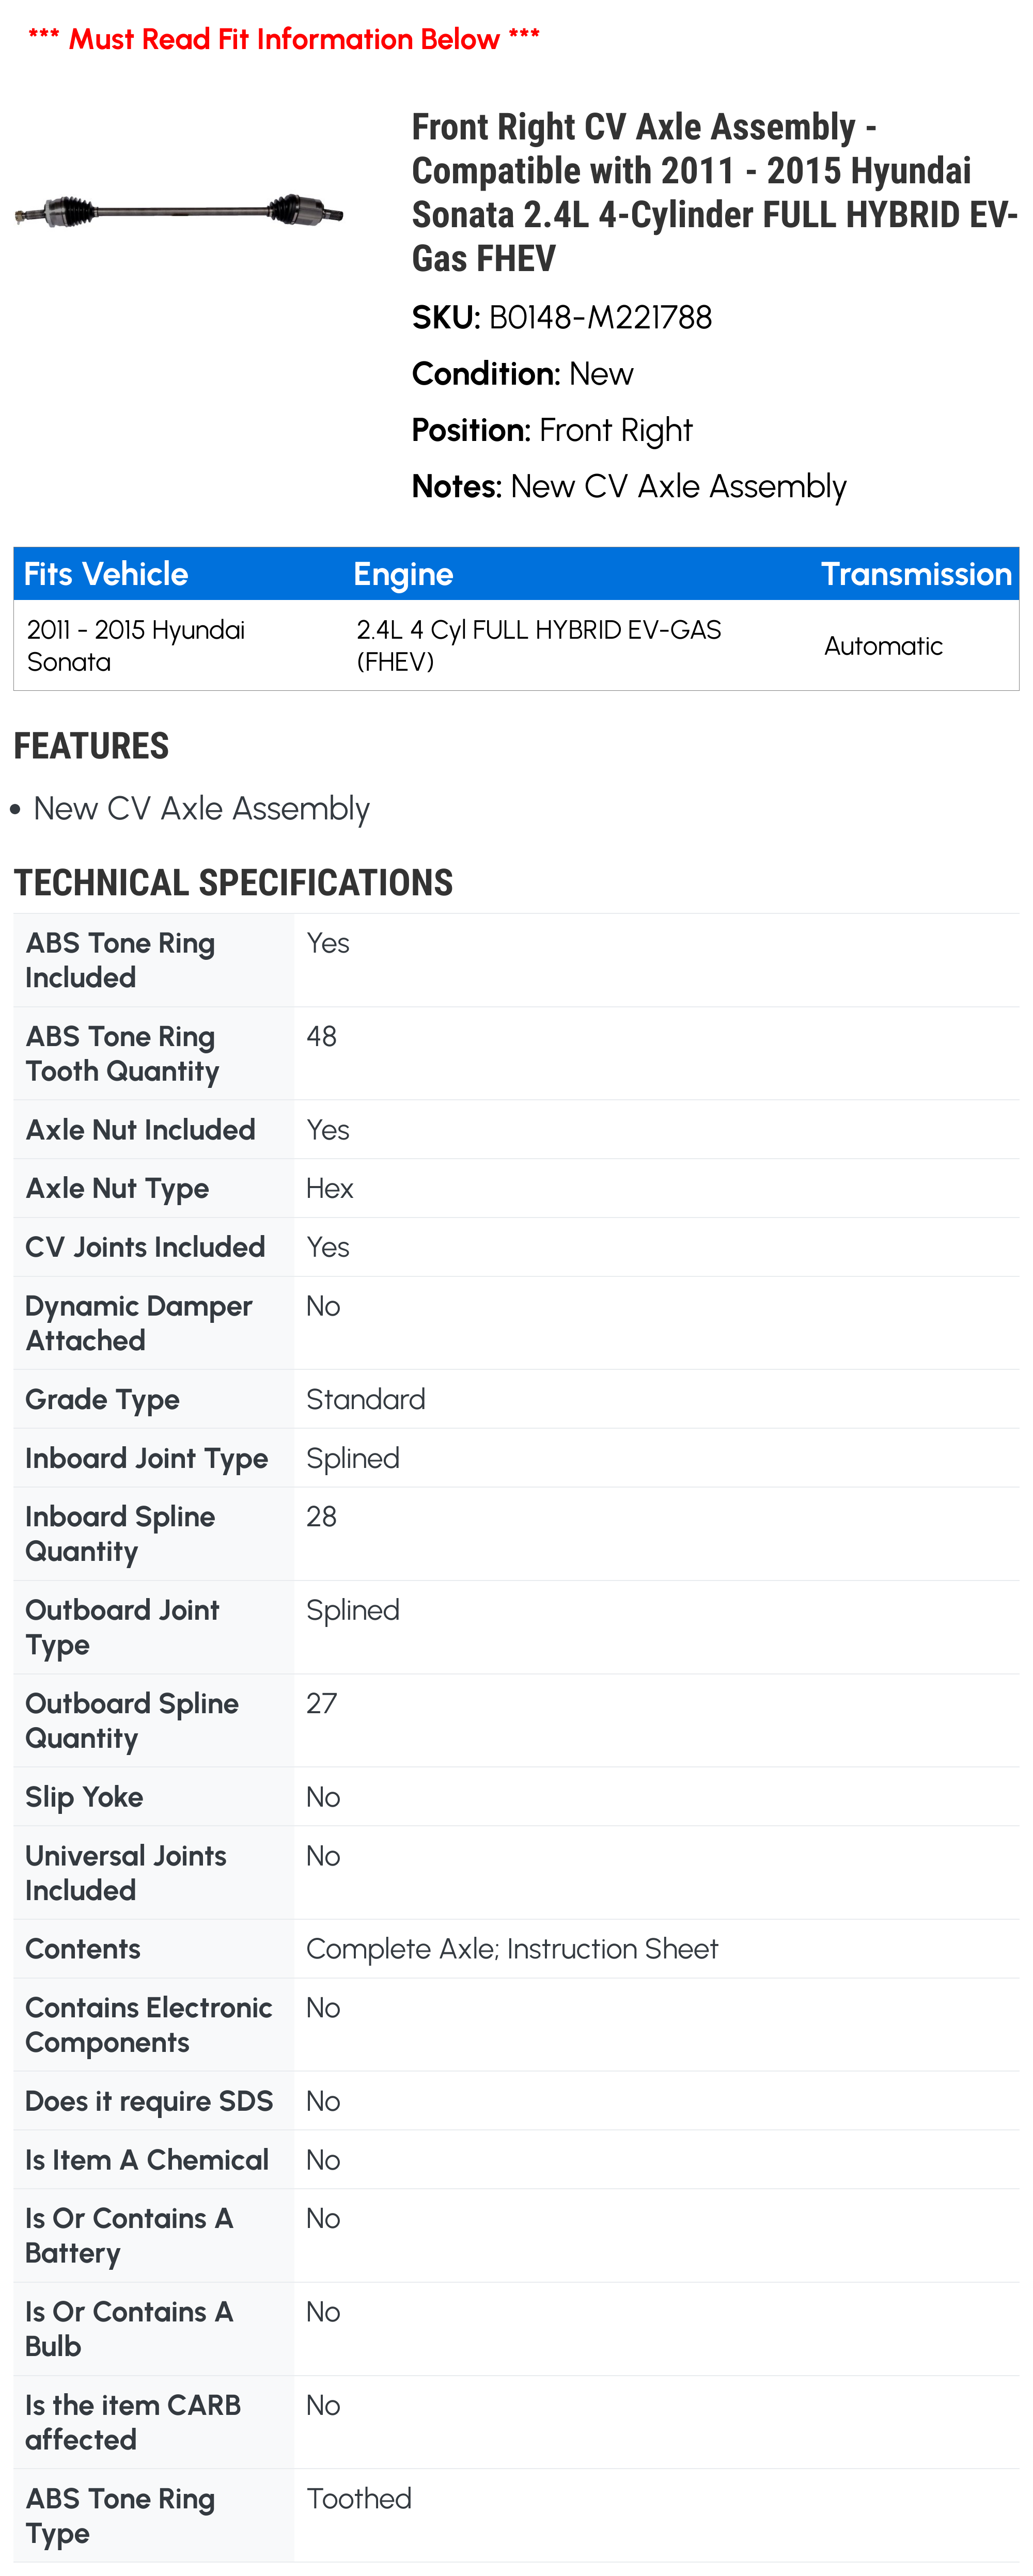1033x2576 pixels.
Task: Click the red Must Read Fit Information notice
Action: click(x=284, y=39)
